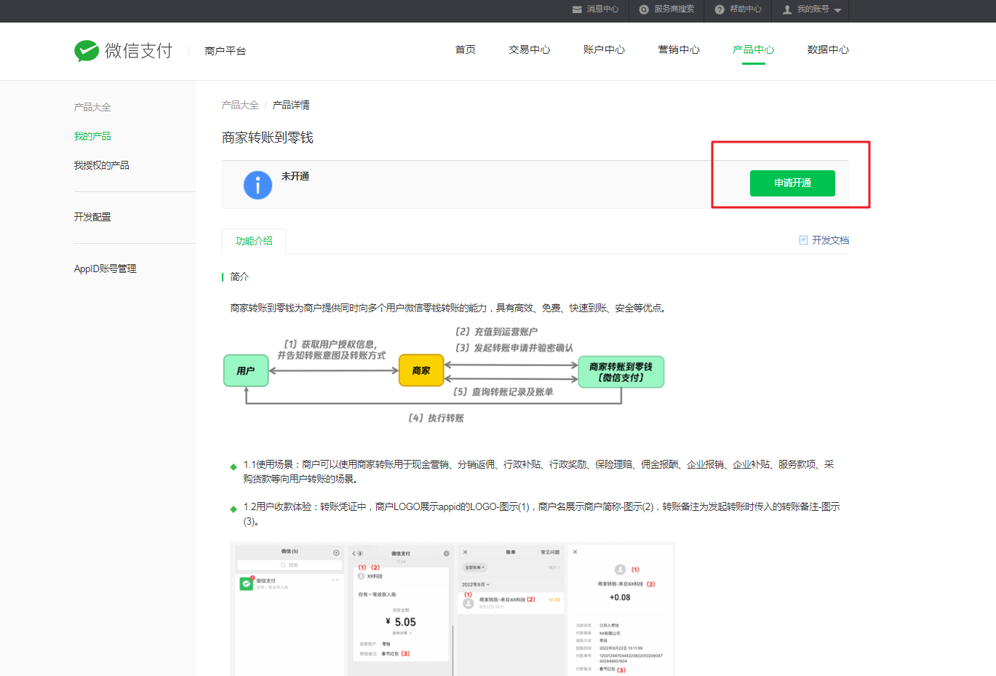Open 开发配置 in the sidebar
Screen dimensions: 996x676
click(x=92, y=217)
